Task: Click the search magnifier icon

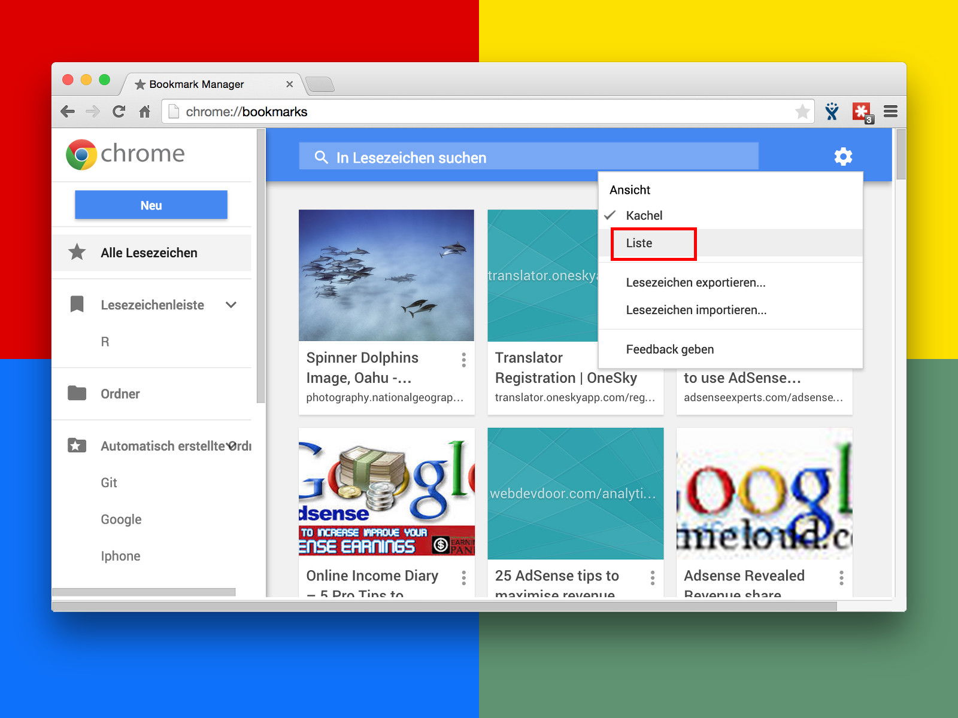Action: coord(322,157)
